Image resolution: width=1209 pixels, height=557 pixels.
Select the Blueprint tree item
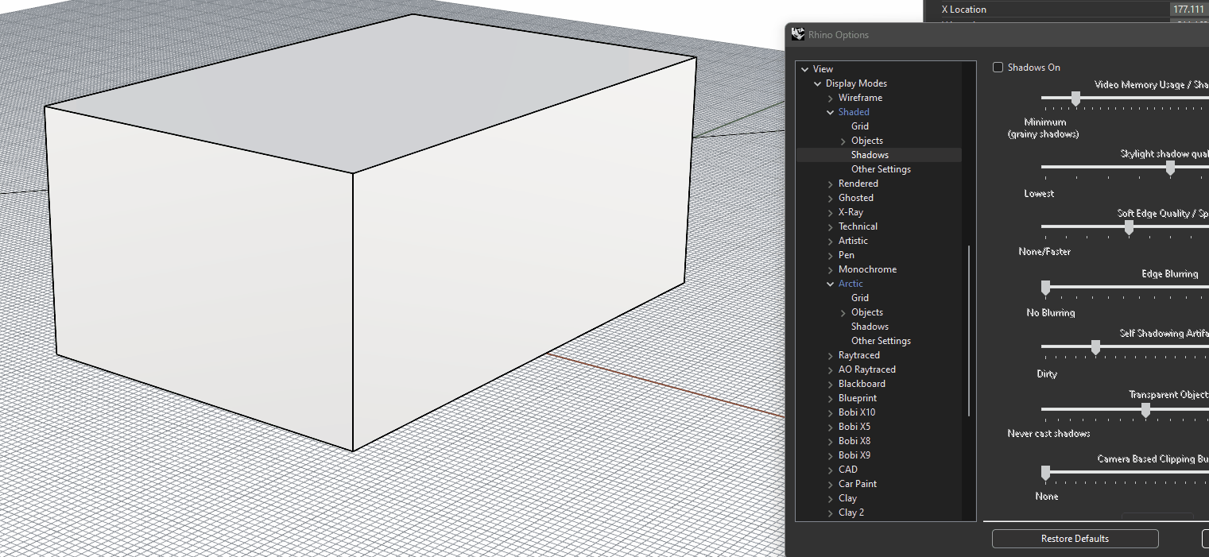point(858,398)
